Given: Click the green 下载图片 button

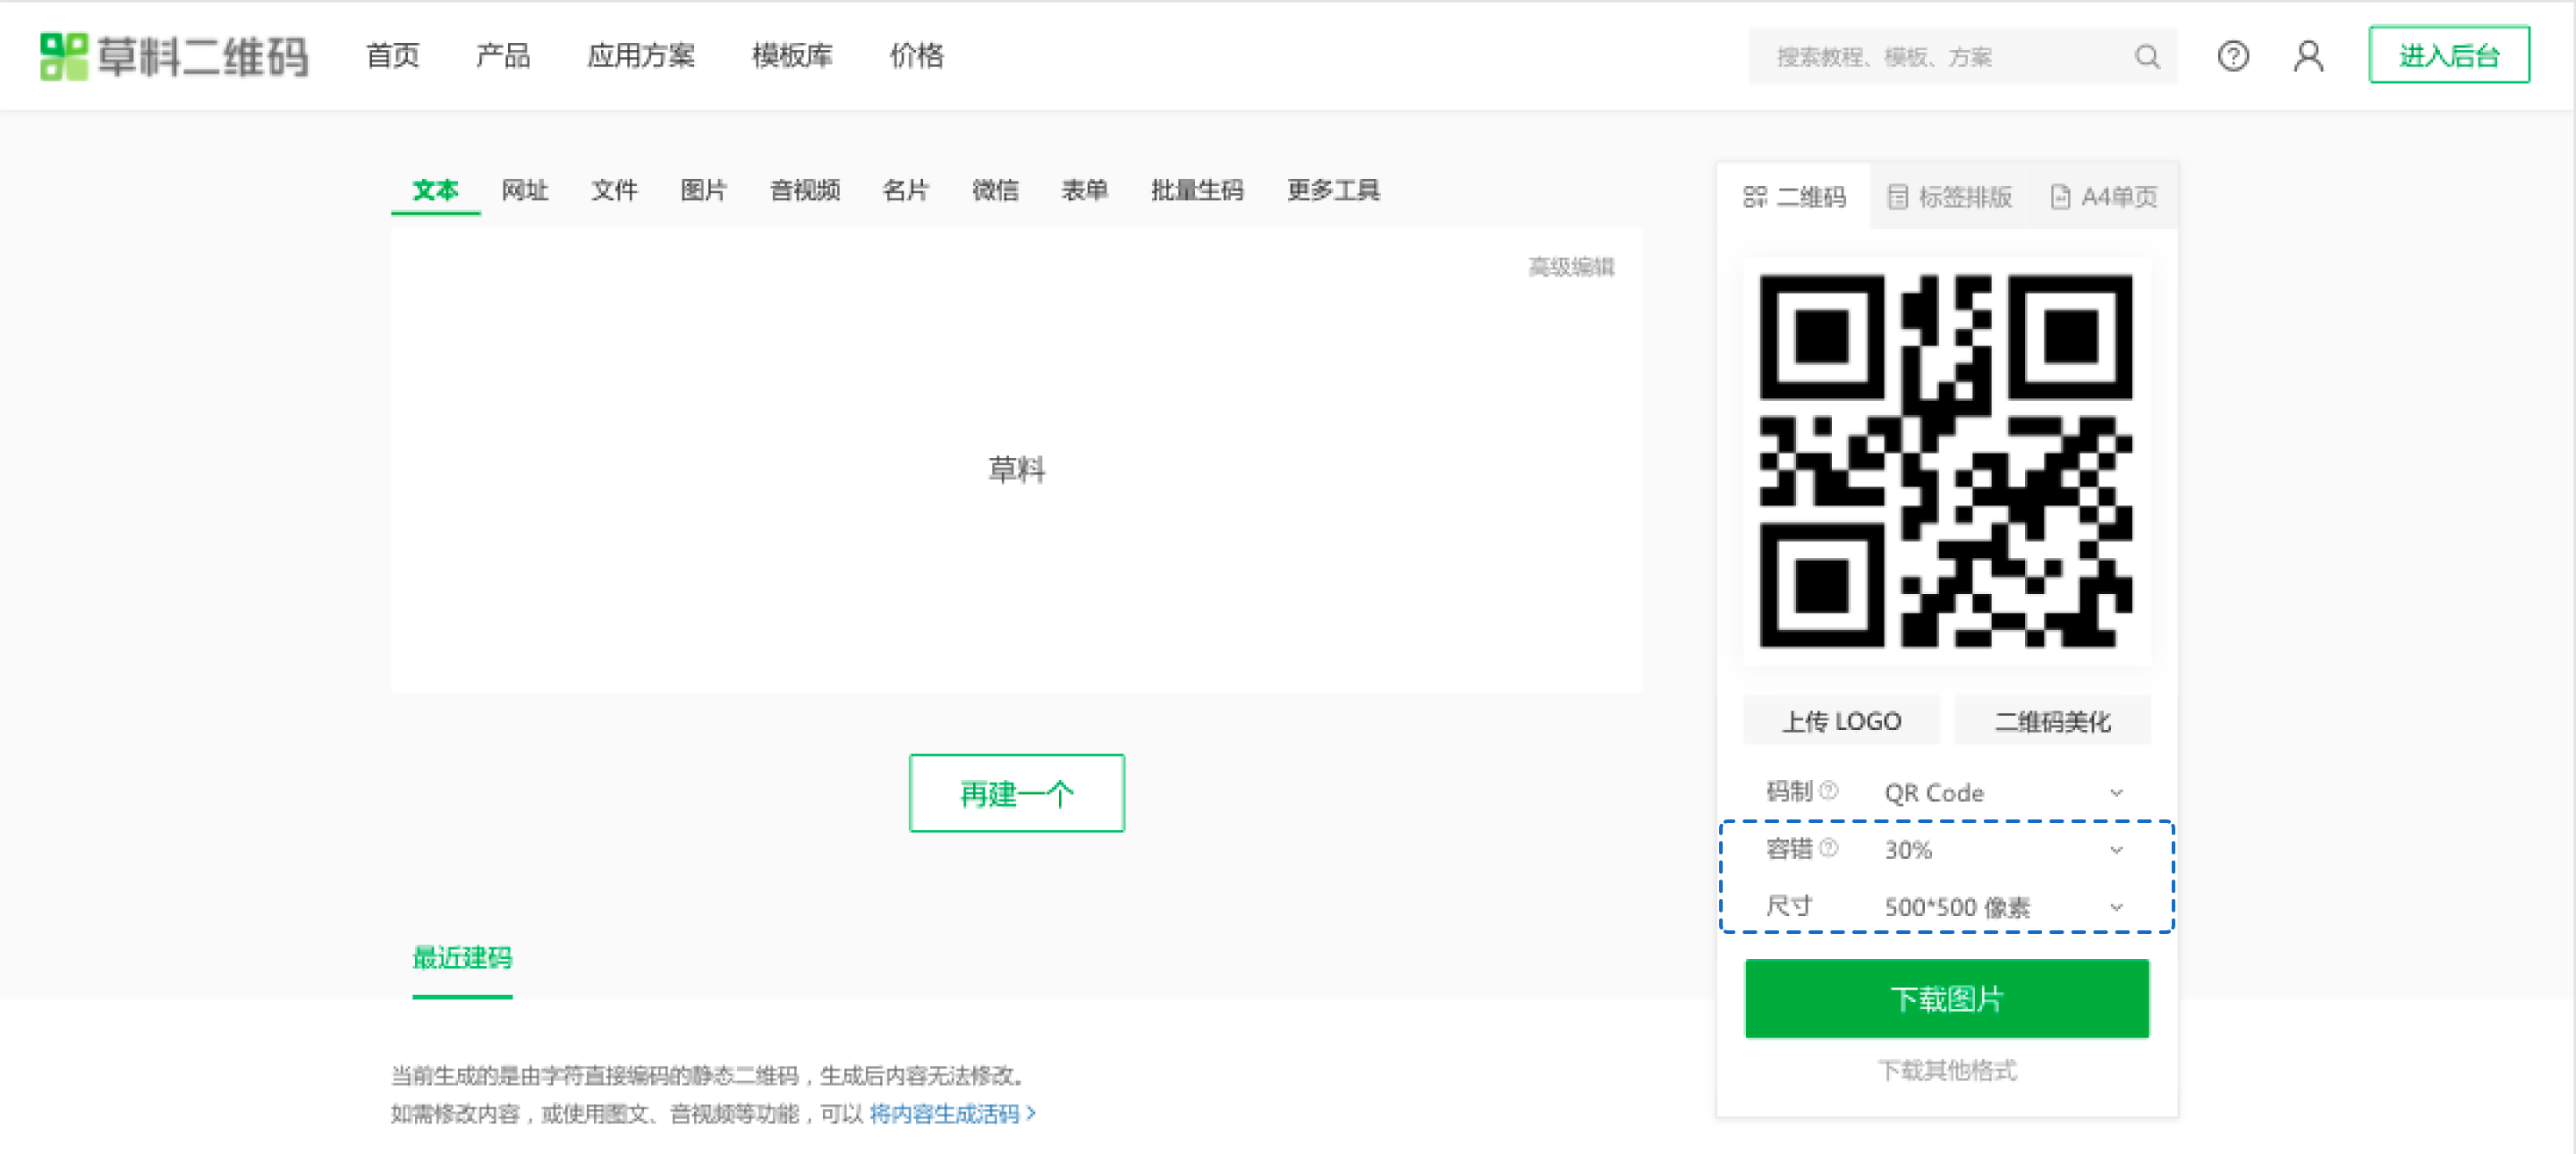Looking at the screenshot, I should click(1946, 998).
